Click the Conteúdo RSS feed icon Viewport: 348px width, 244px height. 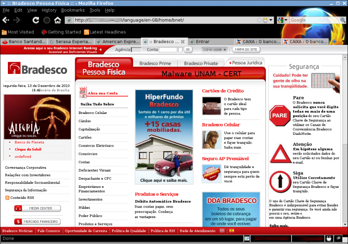click(7, 197)
